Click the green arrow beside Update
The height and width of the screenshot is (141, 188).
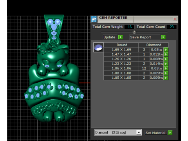click(x=121, y=37)
